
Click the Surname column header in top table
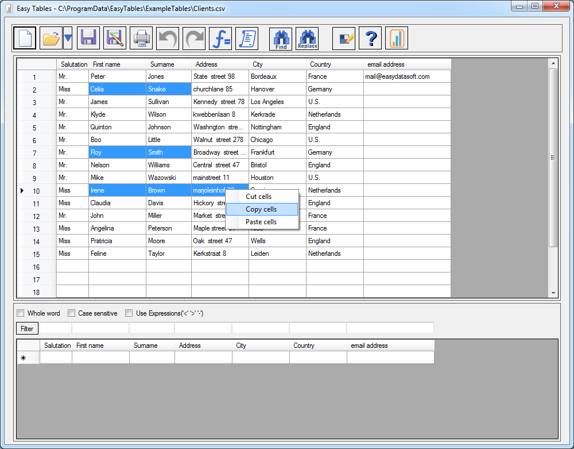click(x=168, y=64)
